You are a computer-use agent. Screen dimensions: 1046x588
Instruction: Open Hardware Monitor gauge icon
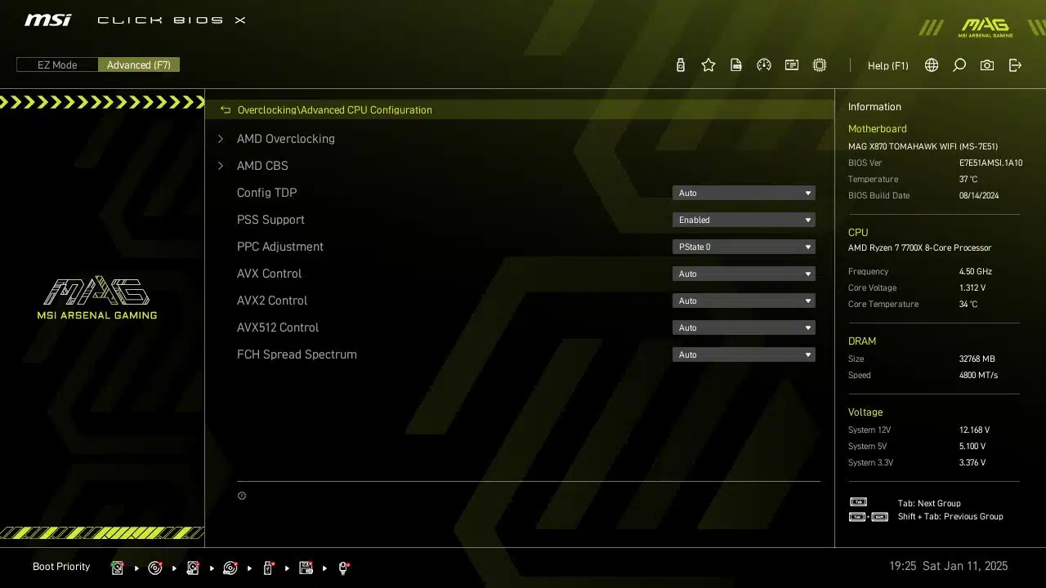pos(764,65)
